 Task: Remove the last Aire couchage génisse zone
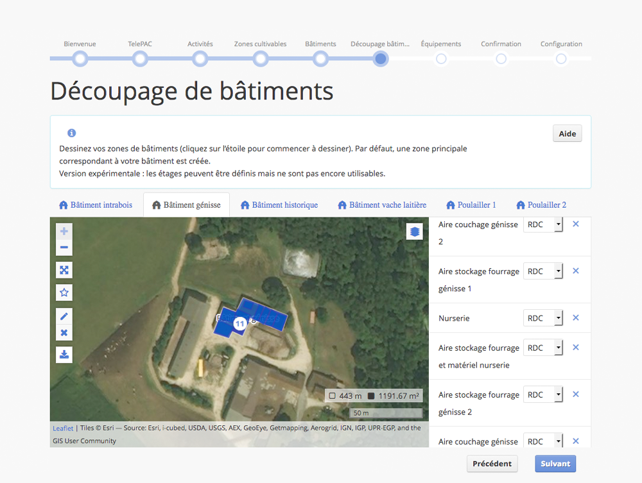(x=576, y=441)
